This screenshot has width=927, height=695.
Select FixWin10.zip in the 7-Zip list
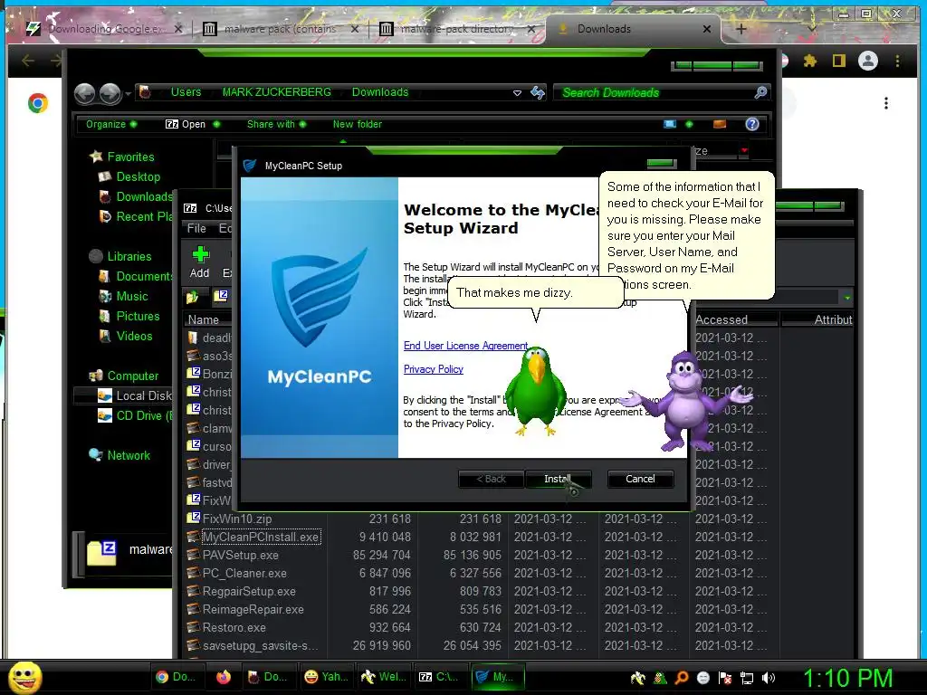tap(237, 519)
